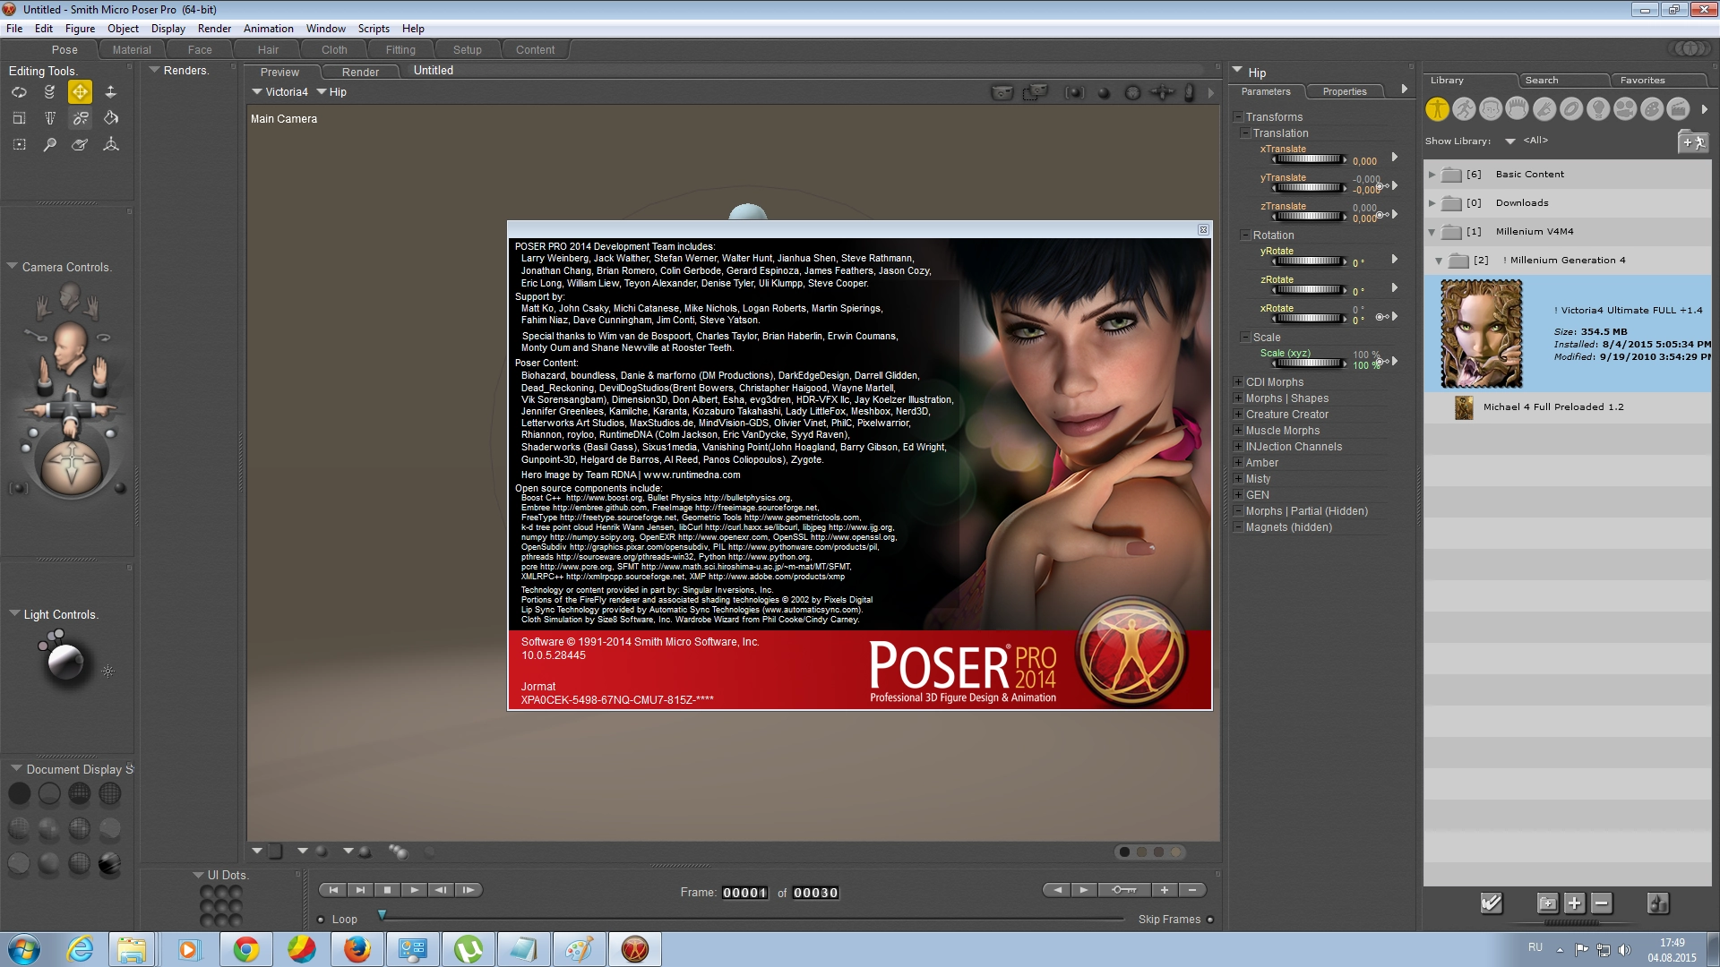This screenshot has height=967, width=1720.
Task: Expand the Downloads folder
Action: click(1432, 203)
